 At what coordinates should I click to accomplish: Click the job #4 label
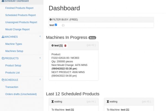click(x=91, y=102)
